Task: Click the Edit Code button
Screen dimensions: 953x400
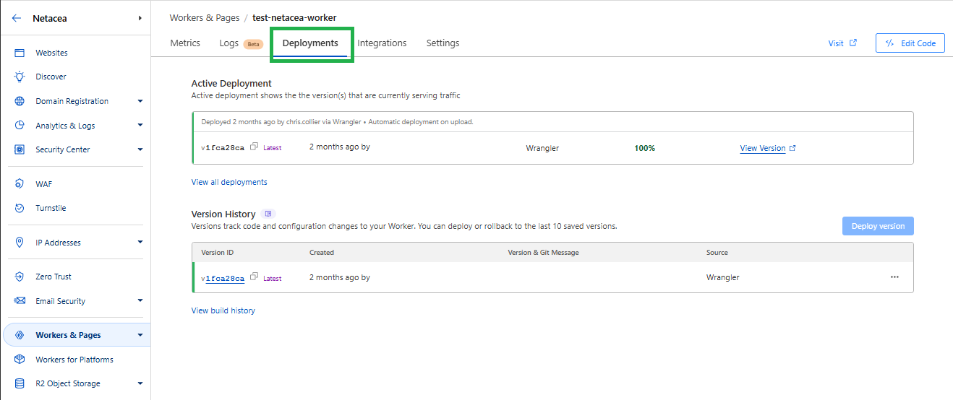Action: pyautogui.click(x=910, y=43)
